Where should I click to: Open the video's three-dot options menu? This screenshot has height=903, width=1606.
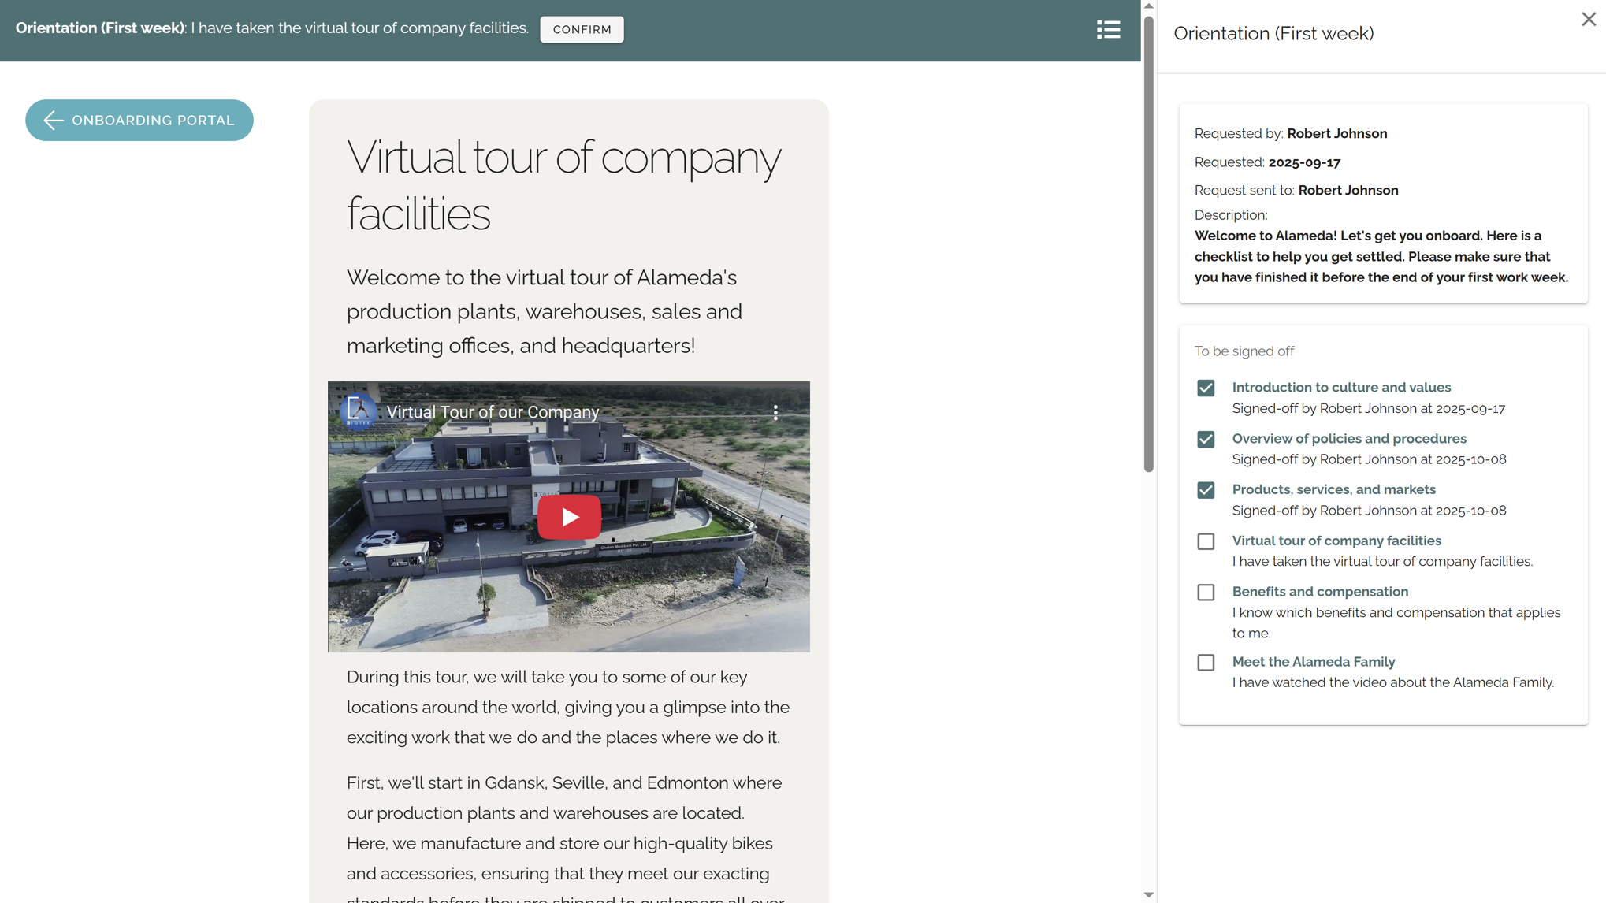point(775,412)
